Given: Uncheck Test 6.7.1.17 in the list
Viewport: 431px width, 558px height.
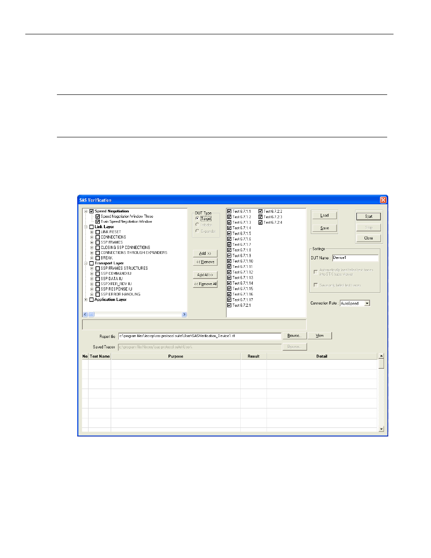Looking at the screenshot, I should (229, 300).
